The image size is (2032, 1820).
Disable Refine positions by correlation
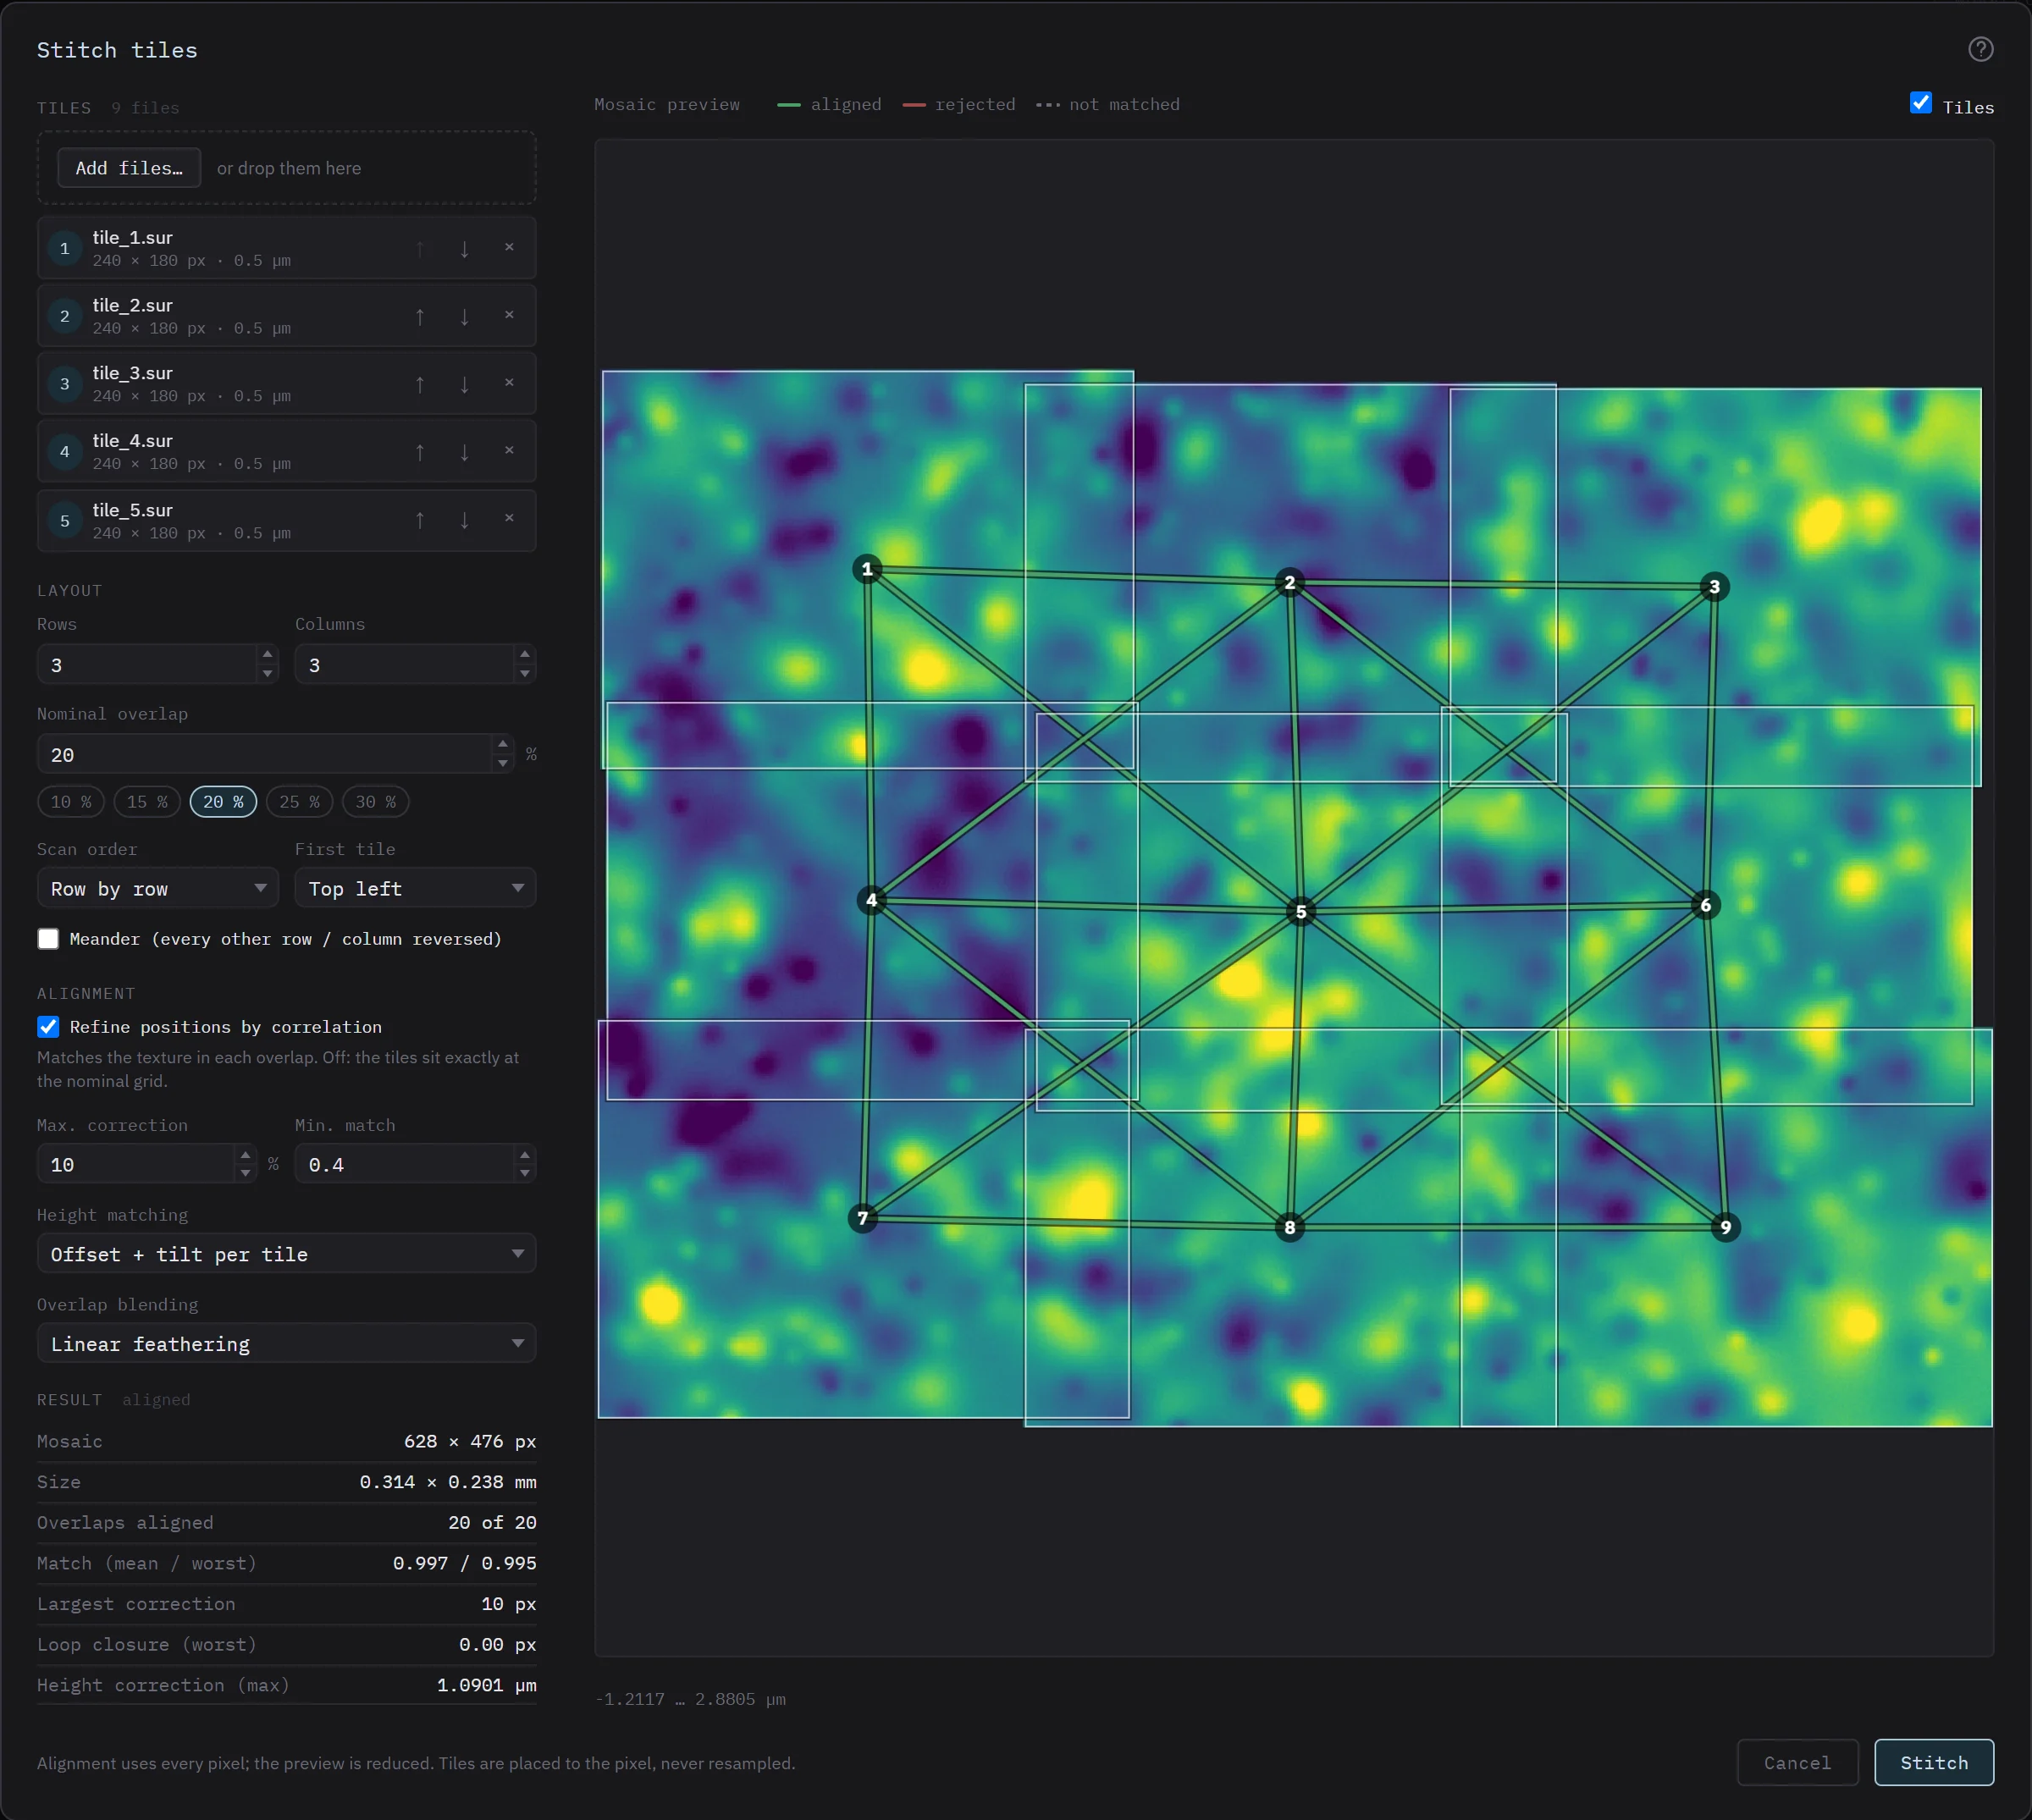pos(48,1026)
